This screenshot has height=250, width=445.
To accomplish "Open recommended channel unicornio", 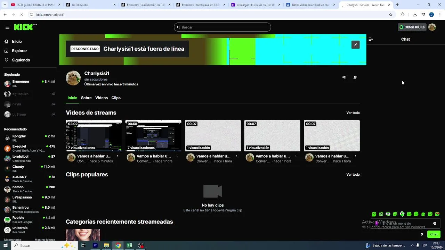I will 30,230.
